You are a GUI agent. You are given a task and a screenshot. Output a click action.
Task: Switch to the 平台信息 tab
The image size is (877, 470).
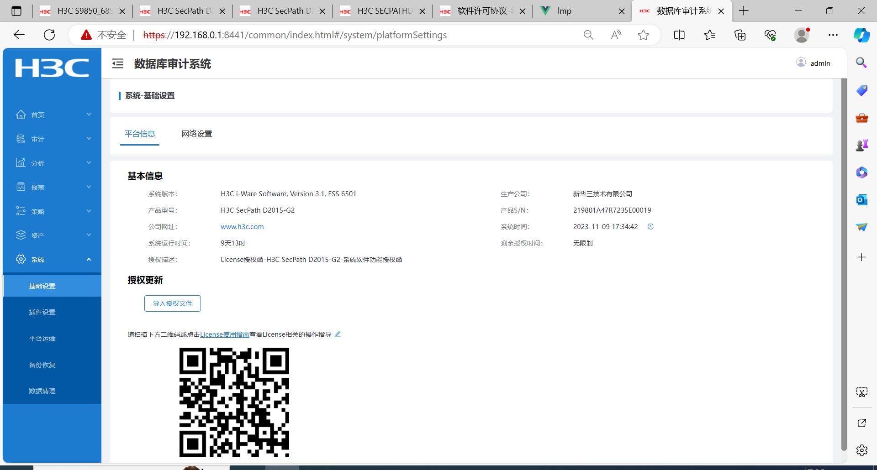point(140,134)
